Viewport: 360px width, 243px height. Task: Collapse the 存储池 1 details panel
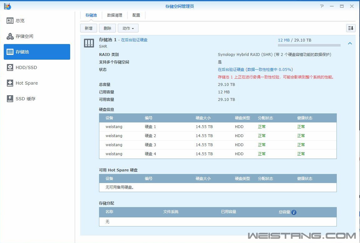(350, 43)
